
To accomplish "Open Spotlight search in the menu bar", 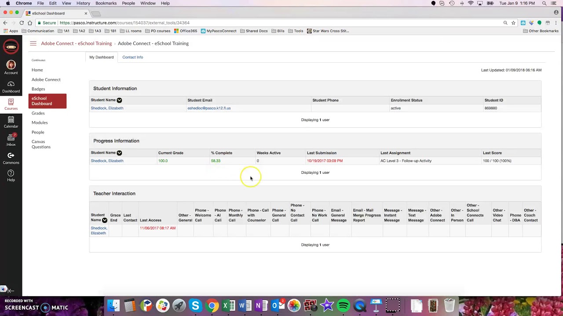I will click(544, 3).
